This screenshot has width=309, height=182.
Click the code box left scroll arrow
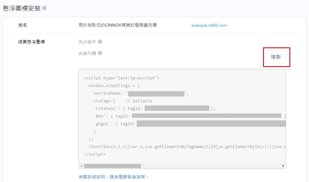pos(81,166)
